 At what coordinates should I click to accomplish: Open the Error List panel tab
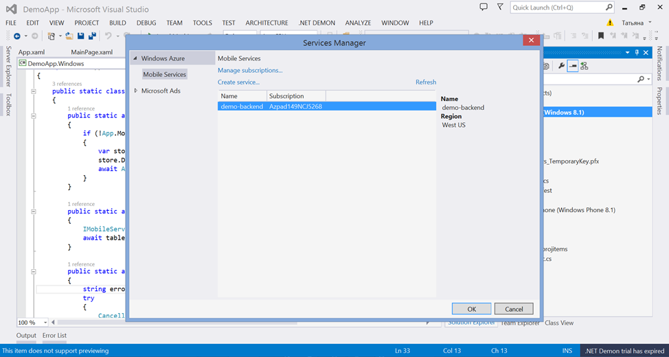pos(55,336)
